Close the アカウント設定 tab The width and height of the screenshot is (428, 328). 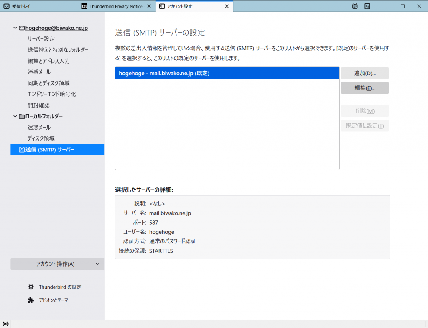tap(227, 6)
